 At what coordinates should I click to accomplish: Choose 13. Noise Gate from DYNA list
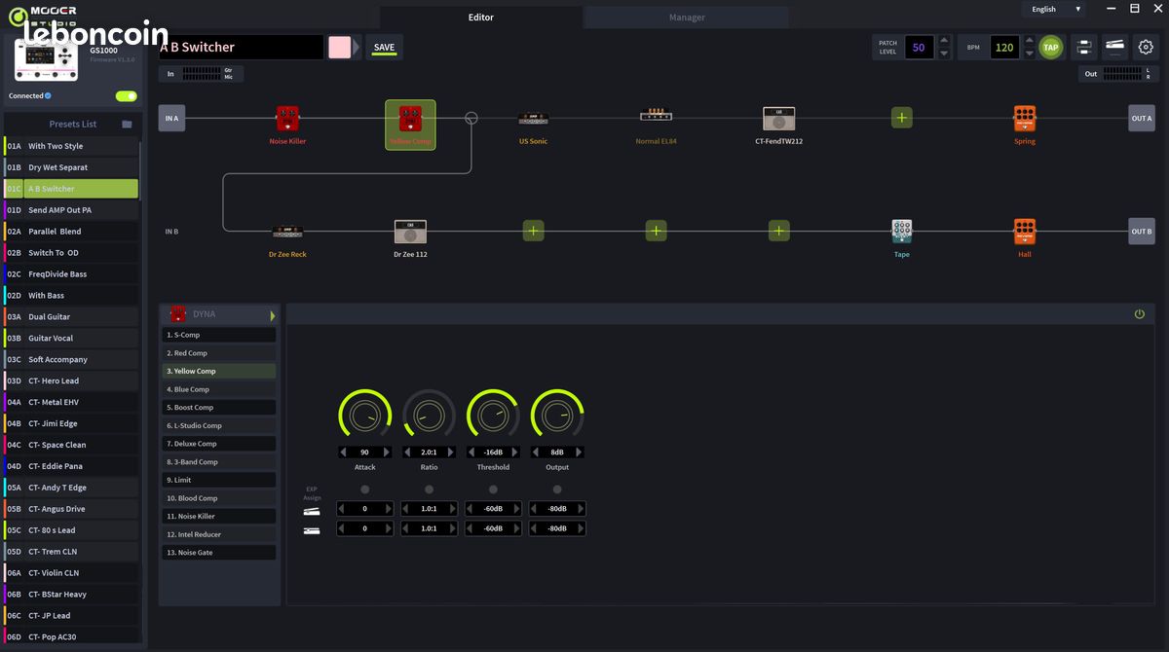pyautogui.click(x=219, y=553)
